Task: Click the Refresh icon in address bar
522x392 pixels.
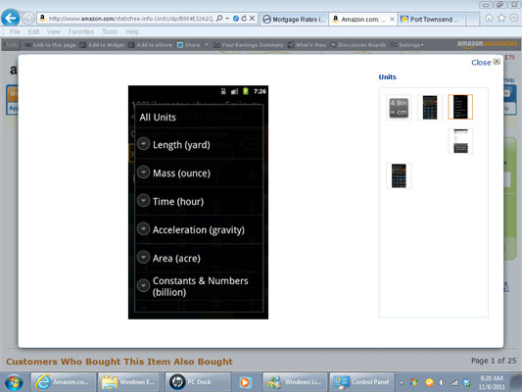Action: 244,19
